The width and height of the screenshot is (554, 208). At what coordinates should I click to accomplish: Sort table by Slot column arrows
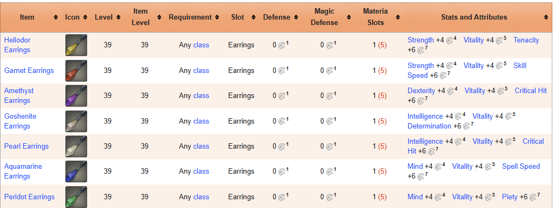tap(253, 17)
